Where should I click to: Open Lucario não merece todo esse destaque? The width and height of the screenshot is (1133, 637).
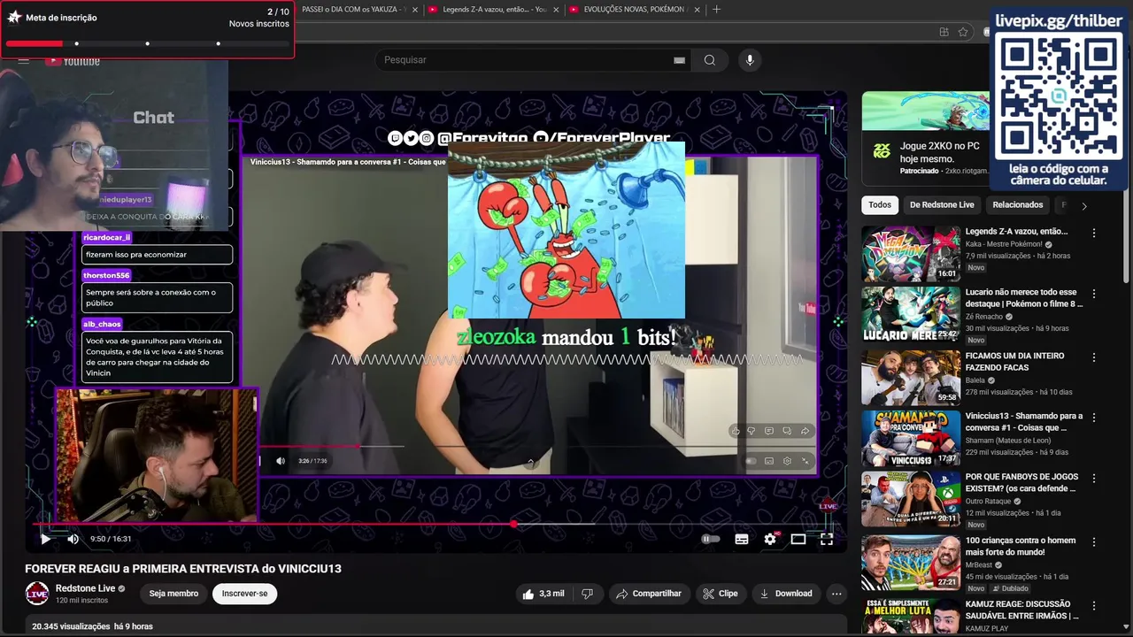[x=1024, y=297]
